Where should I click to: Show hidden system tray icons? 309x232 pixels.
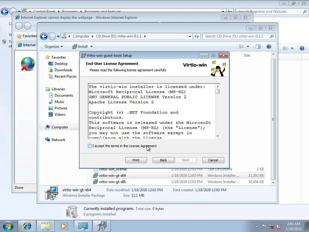(256, 226)
